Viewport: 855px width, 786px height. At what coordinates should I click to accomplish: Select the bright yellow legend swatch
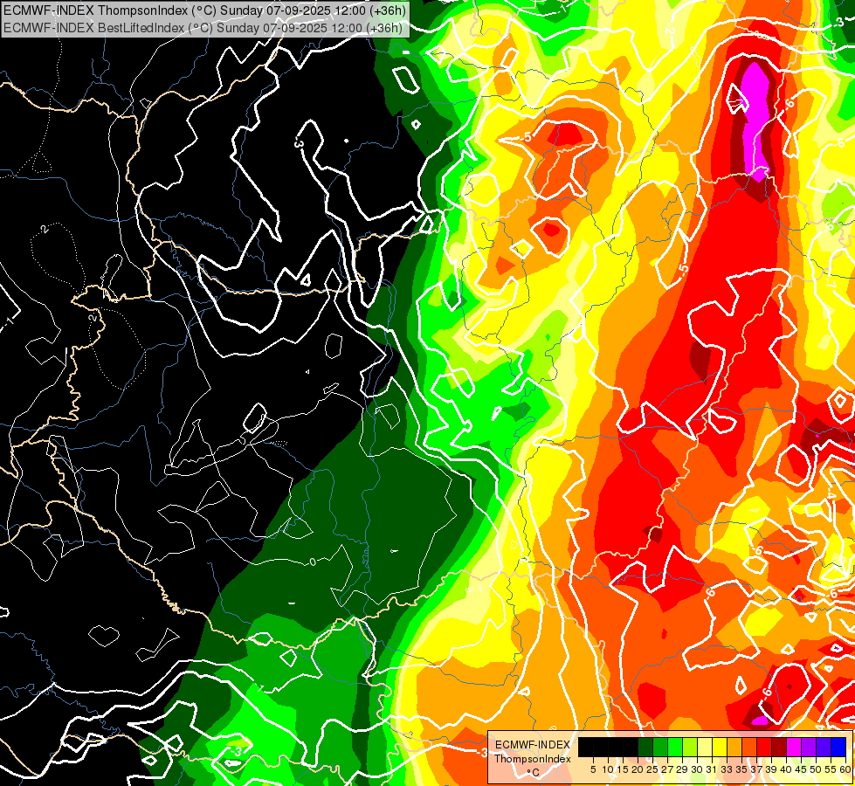coord(720,747)
